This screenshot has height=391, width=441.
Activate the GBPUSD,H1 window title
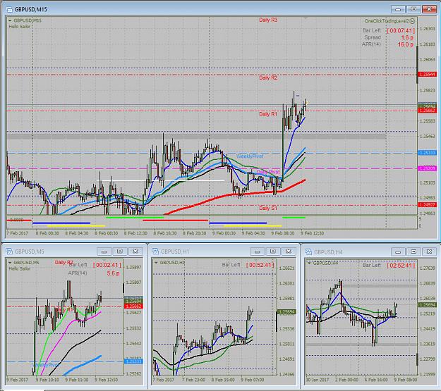click(175, 252)
